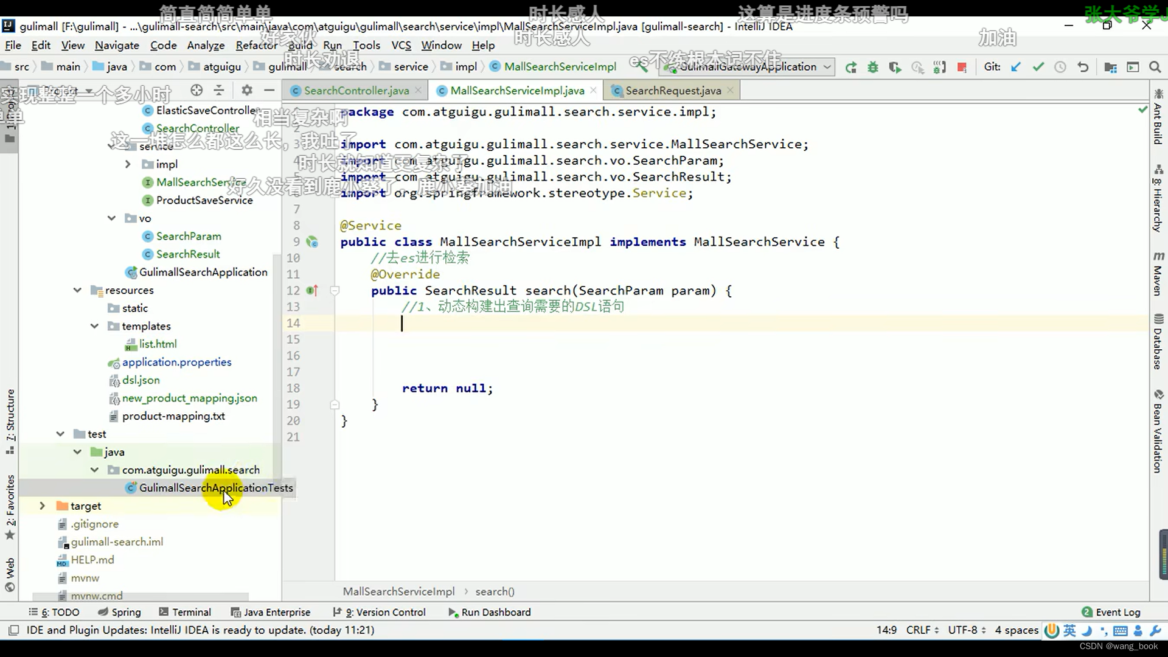Open the File menu
Viewport: 1168px width, 657px height.
tap(13, 45)
